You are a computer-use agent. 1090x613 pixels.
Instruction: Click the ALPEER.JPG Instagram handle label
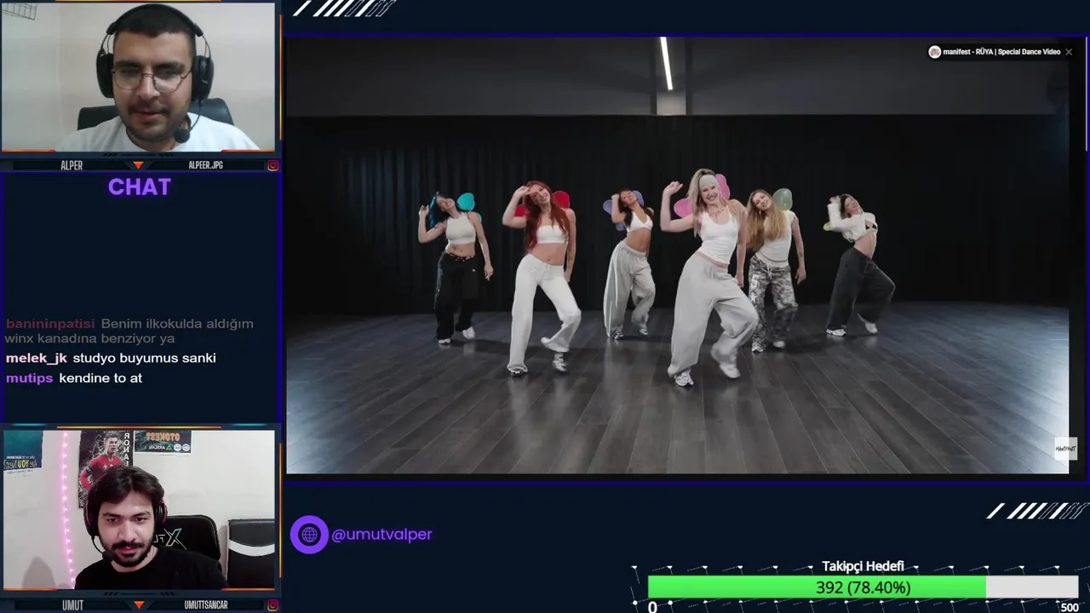(205, 165)
